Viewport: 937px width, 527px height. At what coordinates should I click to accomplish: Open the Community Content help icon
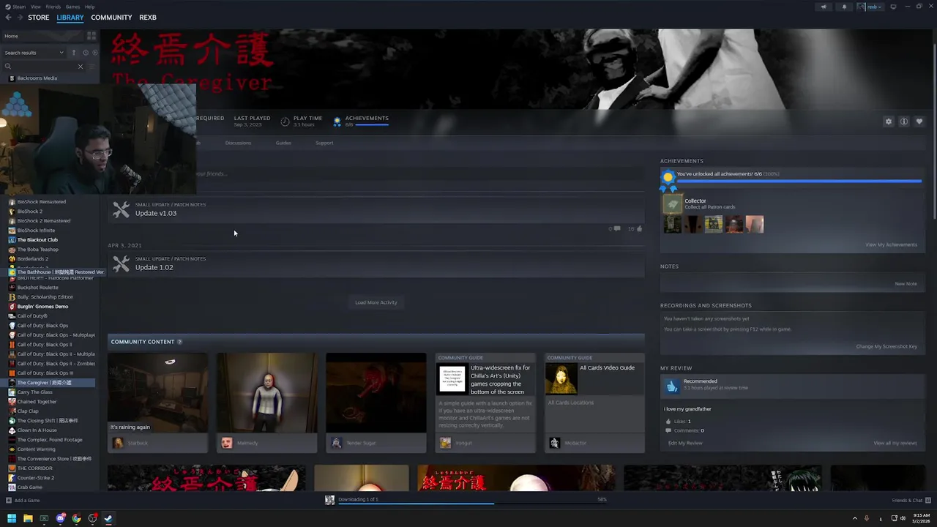(179, 342)
